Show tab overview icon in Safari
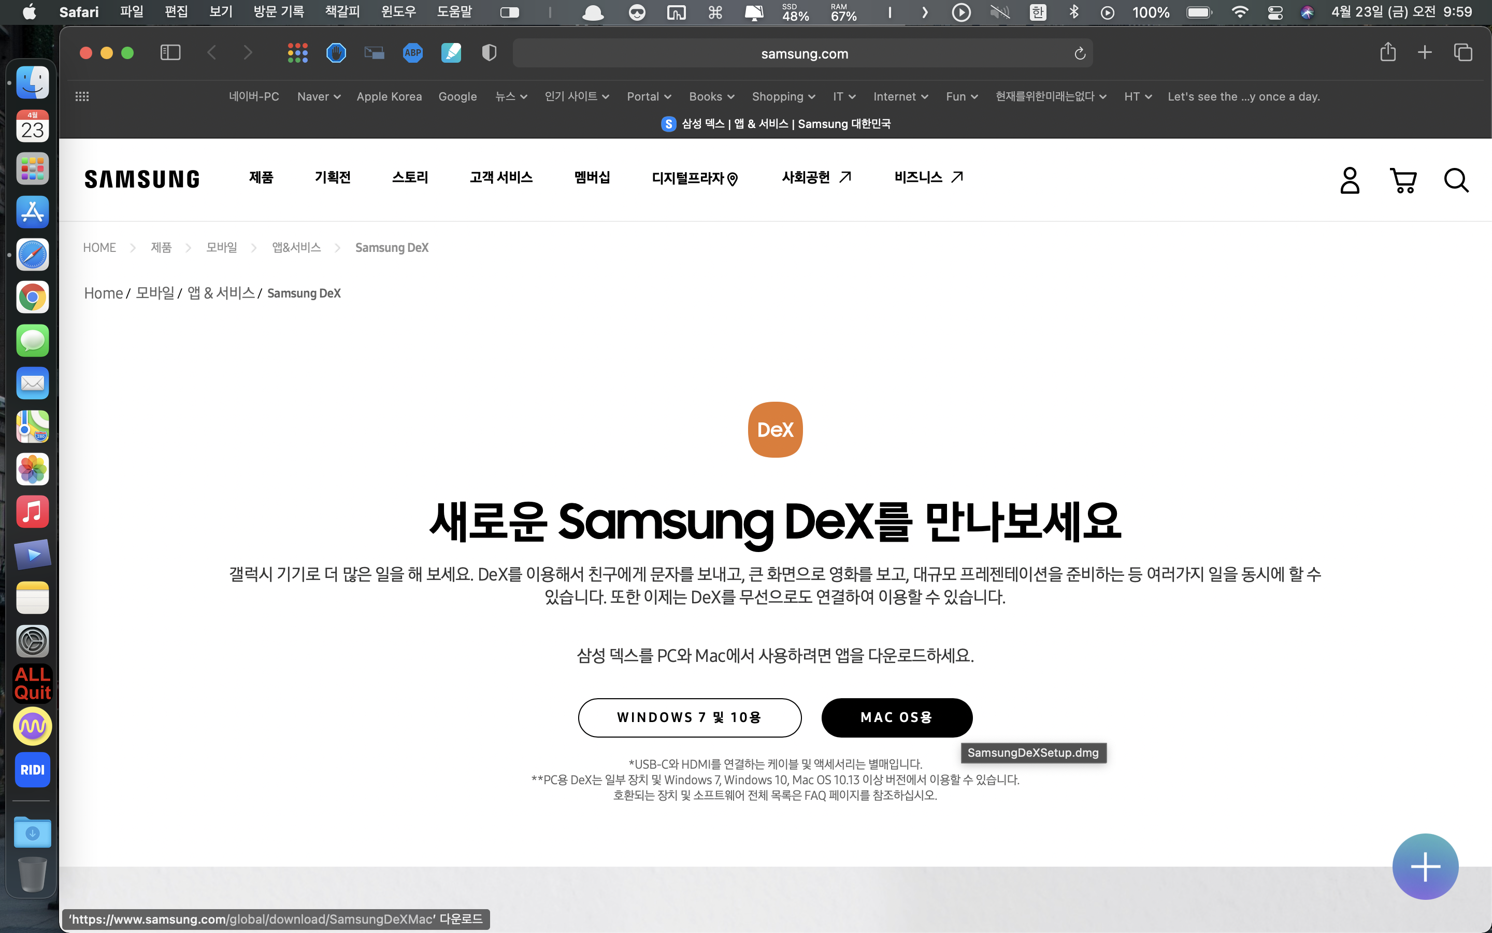The height and width of the screenshot is (933, 1492). coord(1462,52)
